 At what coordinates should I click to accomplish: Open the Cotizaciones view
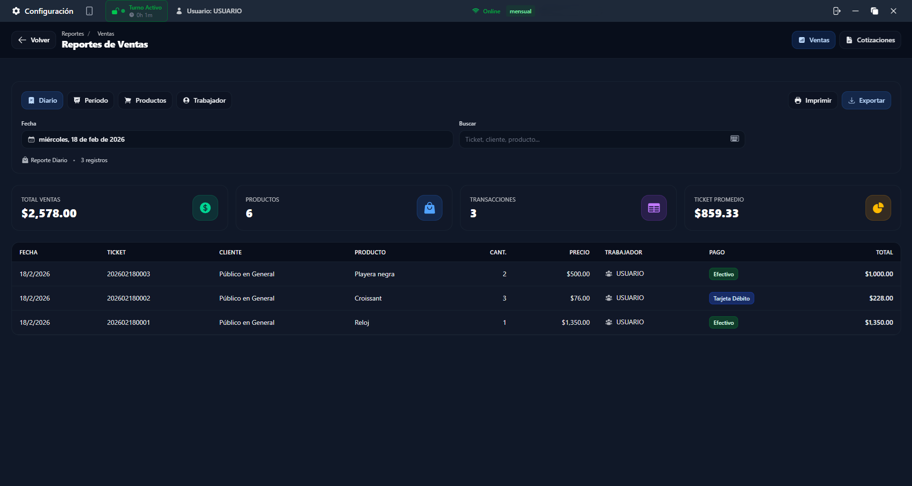click(870, 40)
